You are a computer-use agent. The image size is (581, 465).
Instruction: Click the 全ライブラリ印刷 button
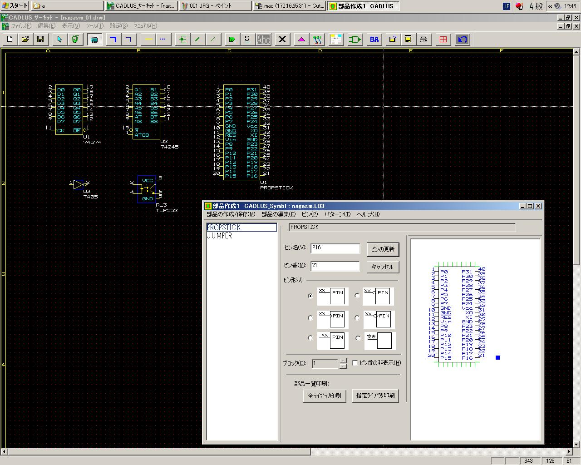pos(325,396)
